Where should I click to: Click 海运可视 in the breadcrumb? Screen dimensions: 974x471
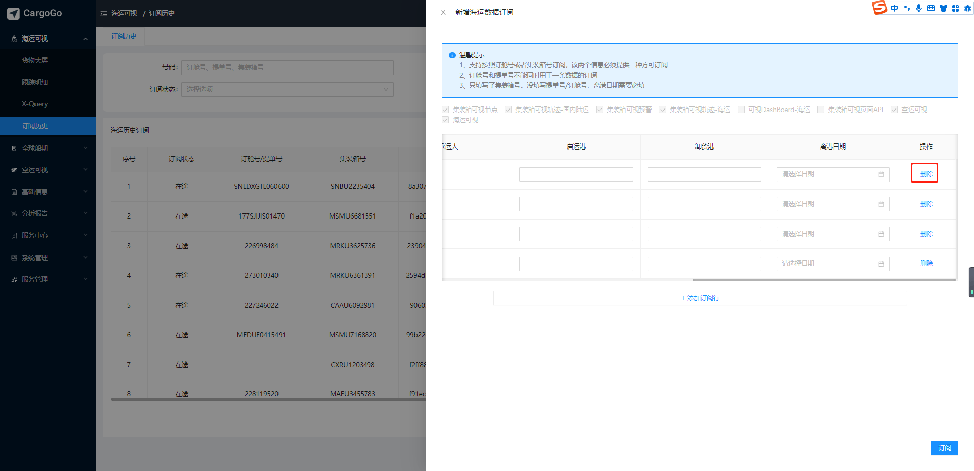coord(124,13)
